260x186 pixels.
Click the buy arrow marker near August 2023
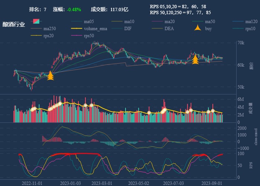point(195,59)
